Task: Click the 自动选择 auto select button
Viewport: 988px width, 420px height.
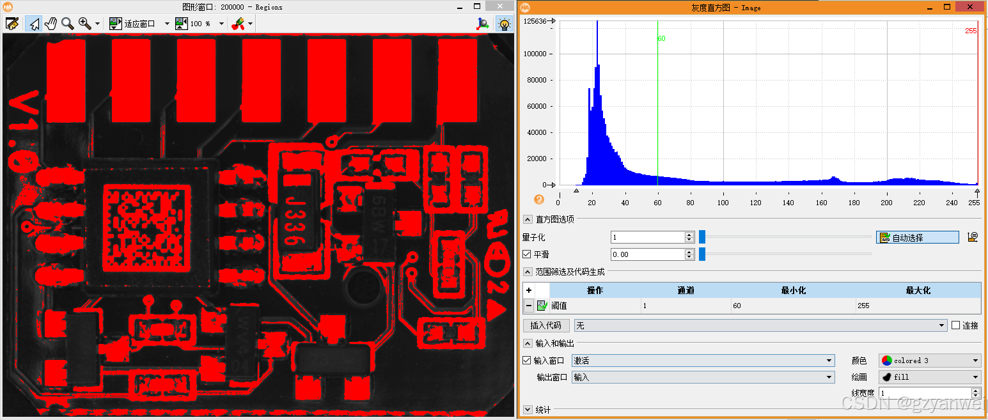Action: [x=918, y=237]
